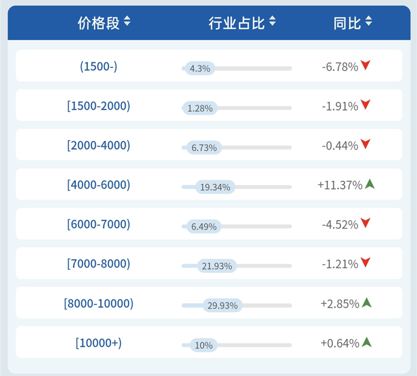417x376 pixels.
Task: Click the sort arrows next to 价格段
Action: click(x=127, y=21)
